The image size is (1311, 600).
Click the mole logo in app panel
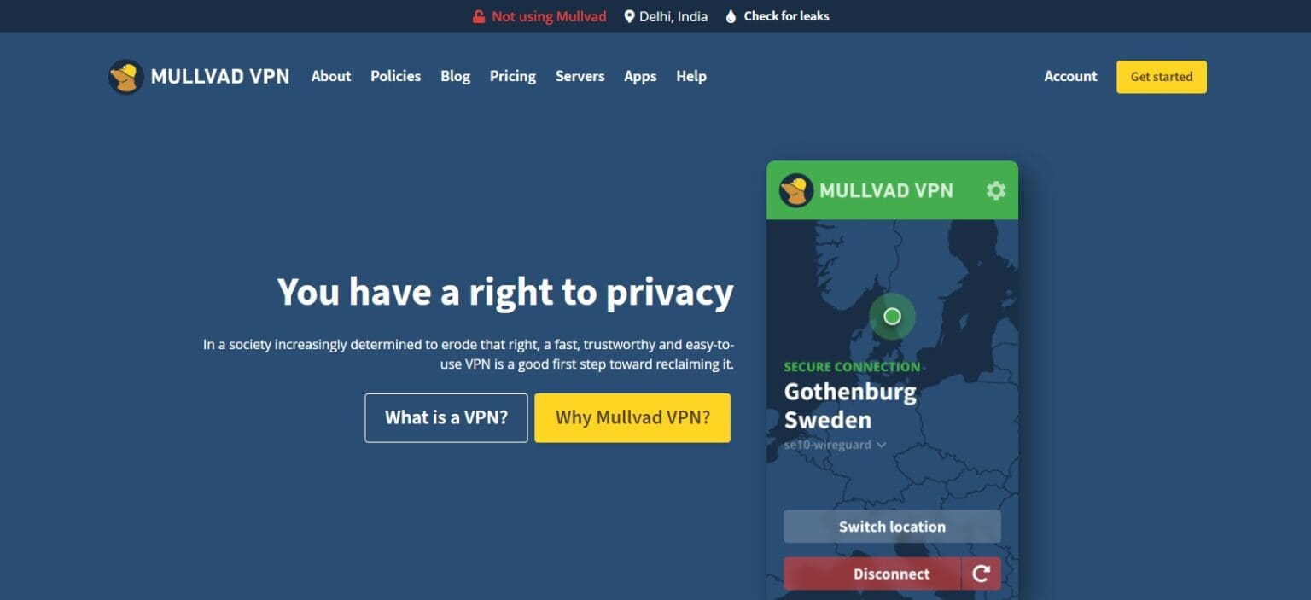point(796,190)
